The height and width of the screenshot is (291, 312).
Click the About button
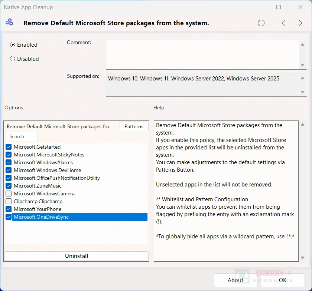point(235,280)
